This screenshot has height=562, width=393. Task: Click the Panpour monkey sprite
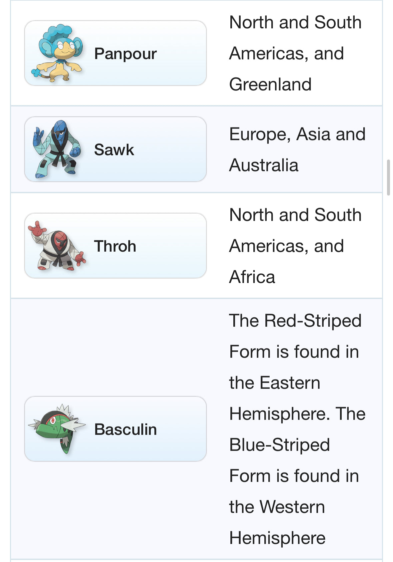(57, 53)
